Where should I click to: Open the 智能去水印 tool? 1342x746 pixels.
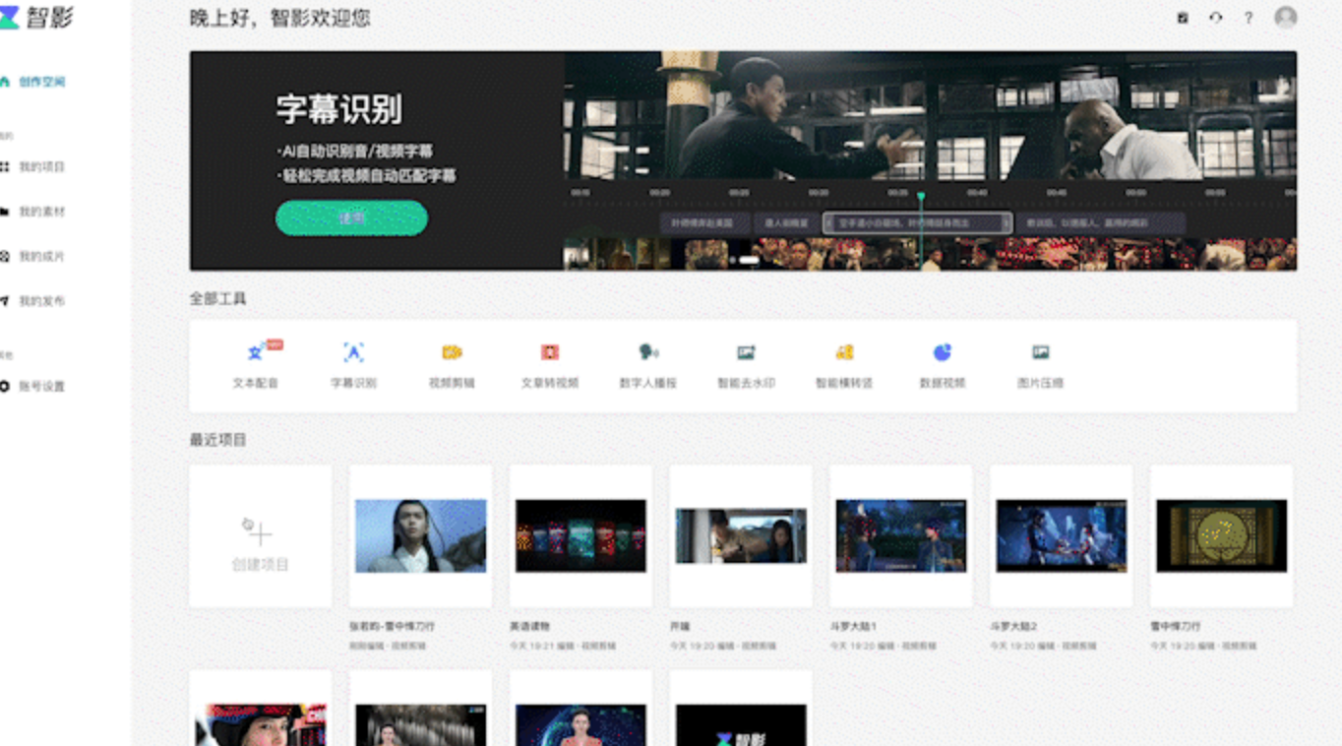click(746, 365)
